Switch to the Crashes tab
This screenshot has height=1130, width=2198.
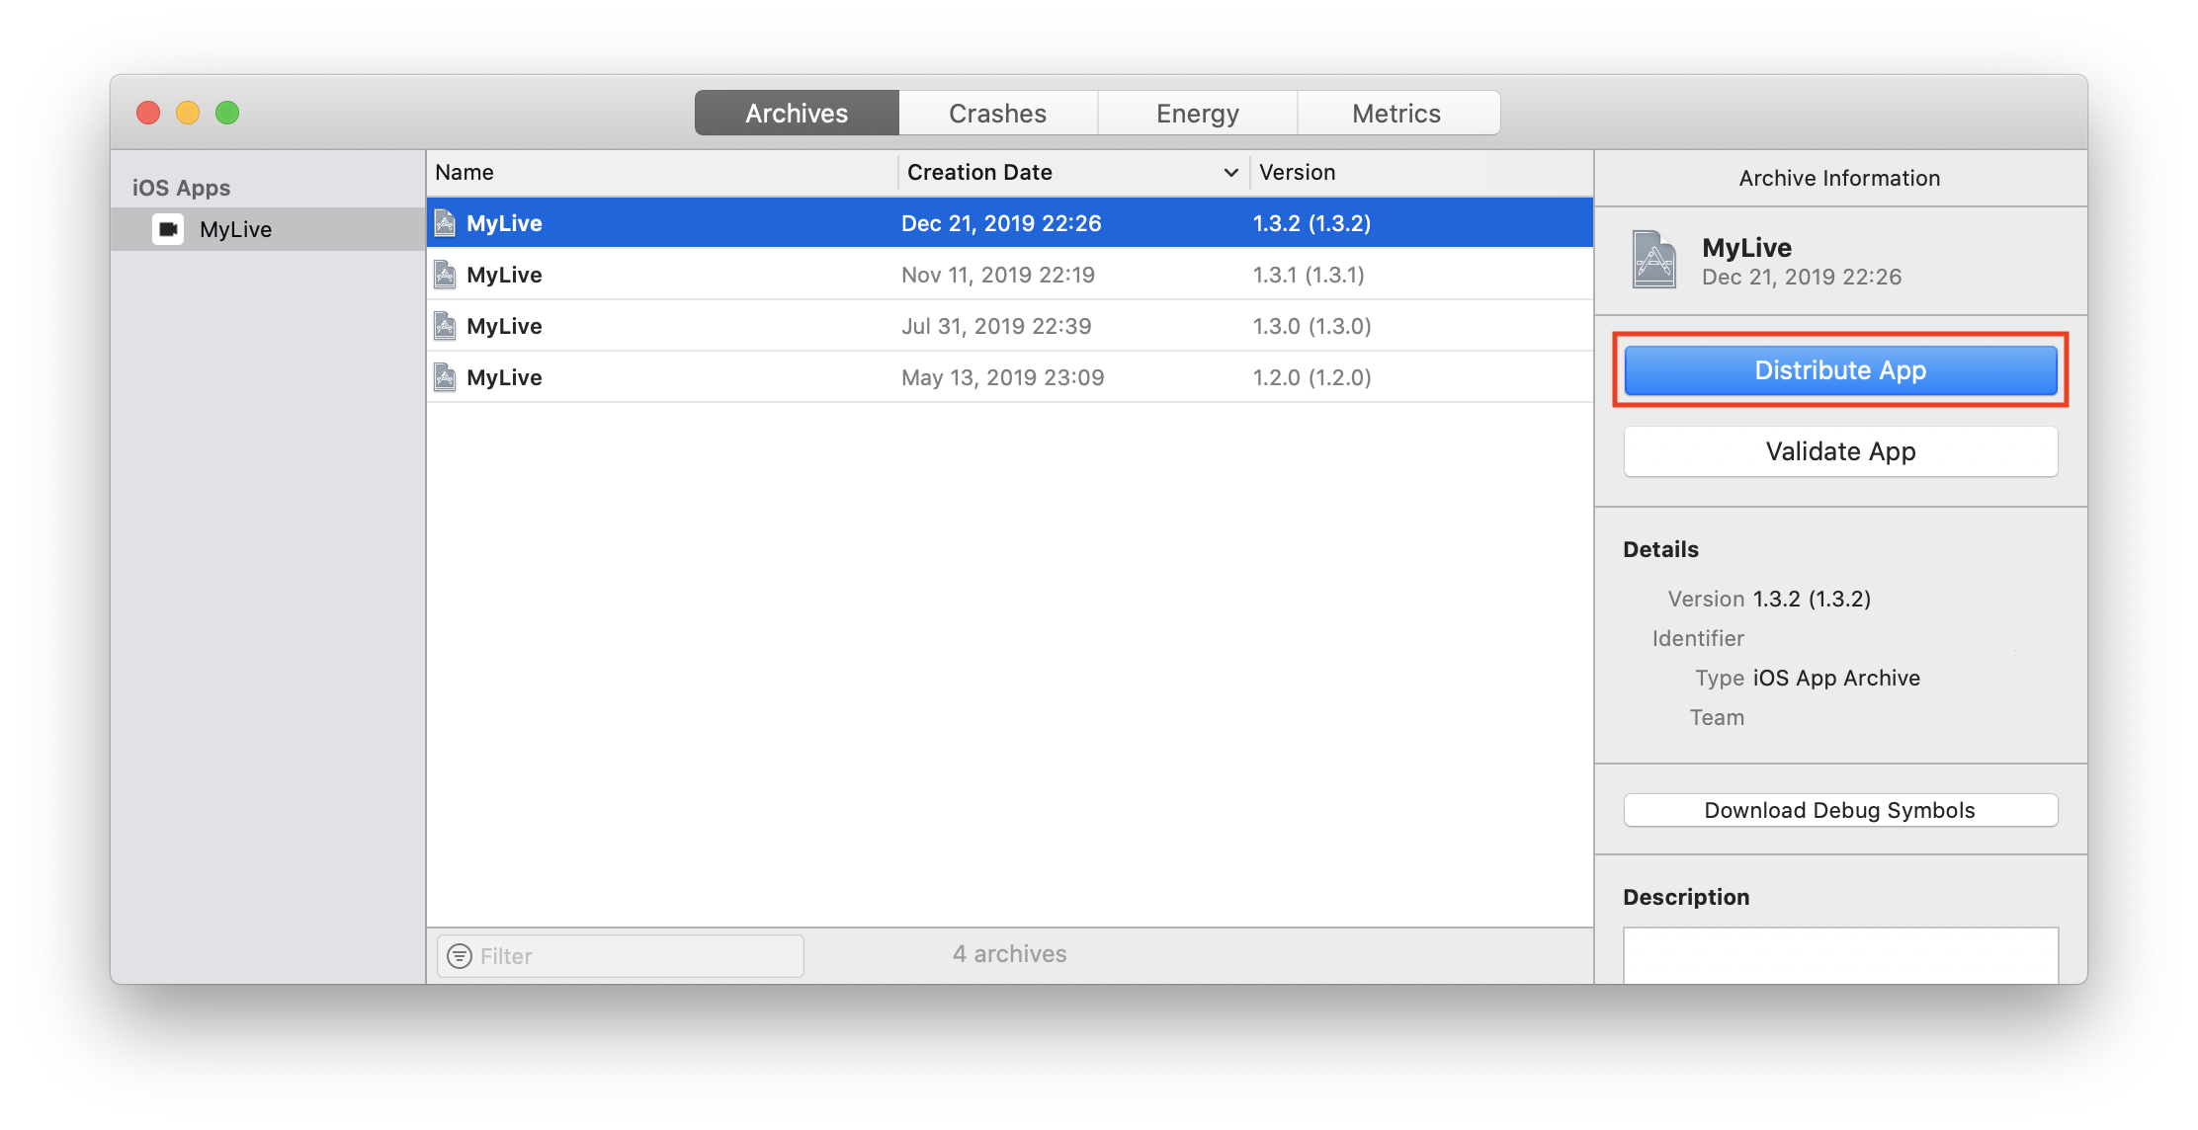(x=997, y=114)
